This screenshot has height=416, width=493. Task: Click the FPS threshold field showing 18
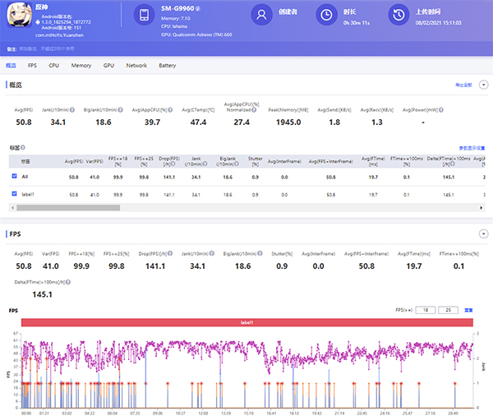click(x=426, y=310)
